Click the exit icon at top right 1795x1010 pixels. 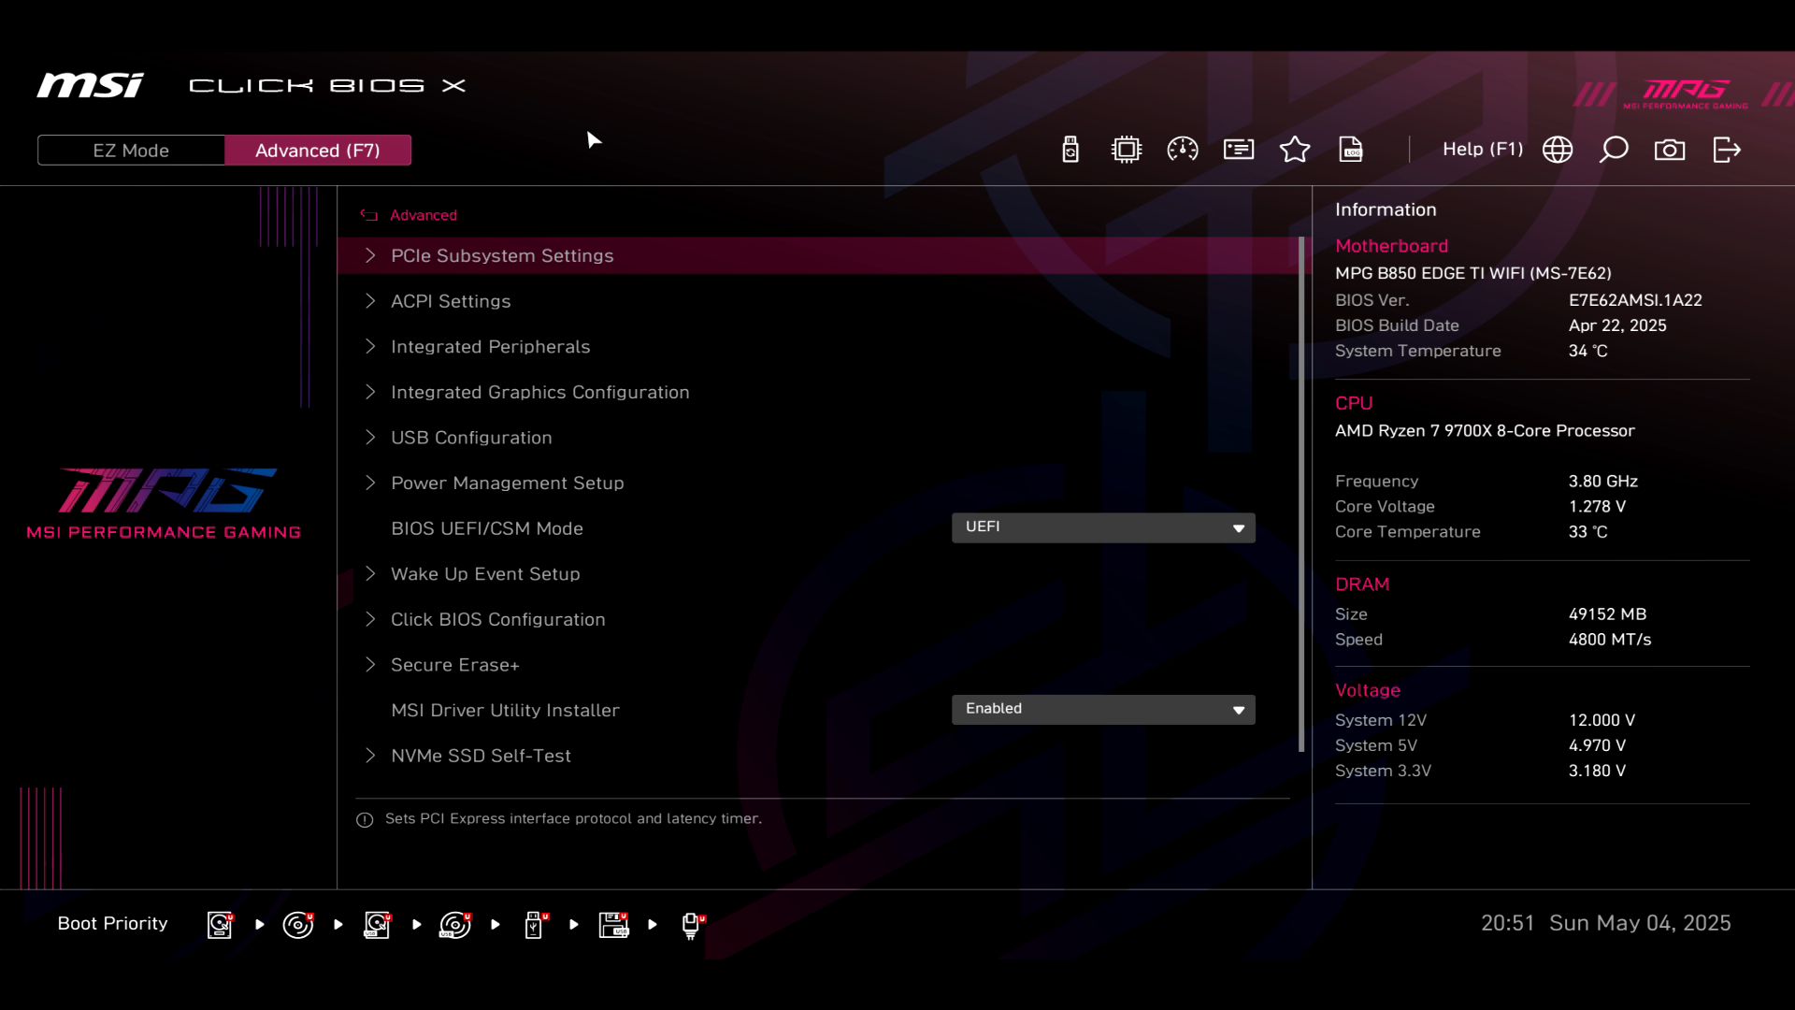pos(1727,150)
